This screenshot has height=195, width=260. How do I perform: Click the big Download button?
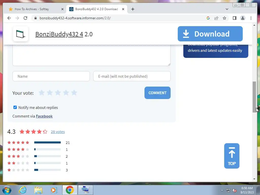coord(210,34)
